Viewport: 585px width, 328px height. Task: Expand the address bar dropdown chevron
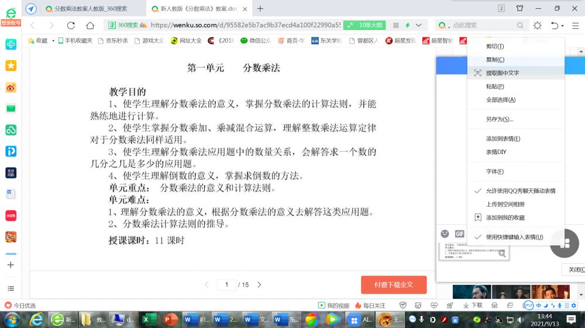418,26
